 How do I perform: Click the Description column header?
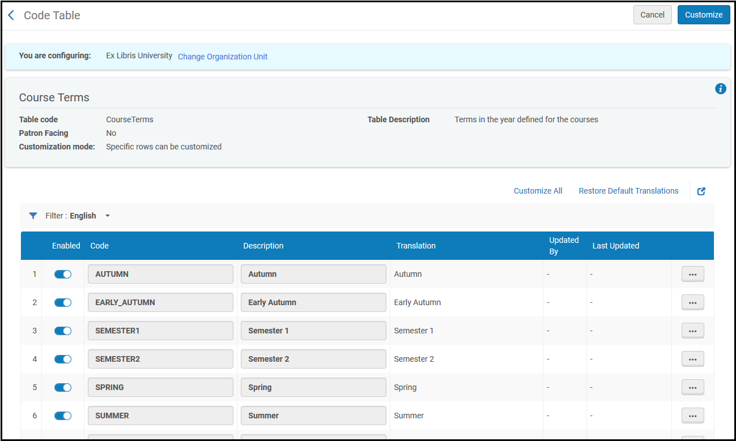coord(263,246)
